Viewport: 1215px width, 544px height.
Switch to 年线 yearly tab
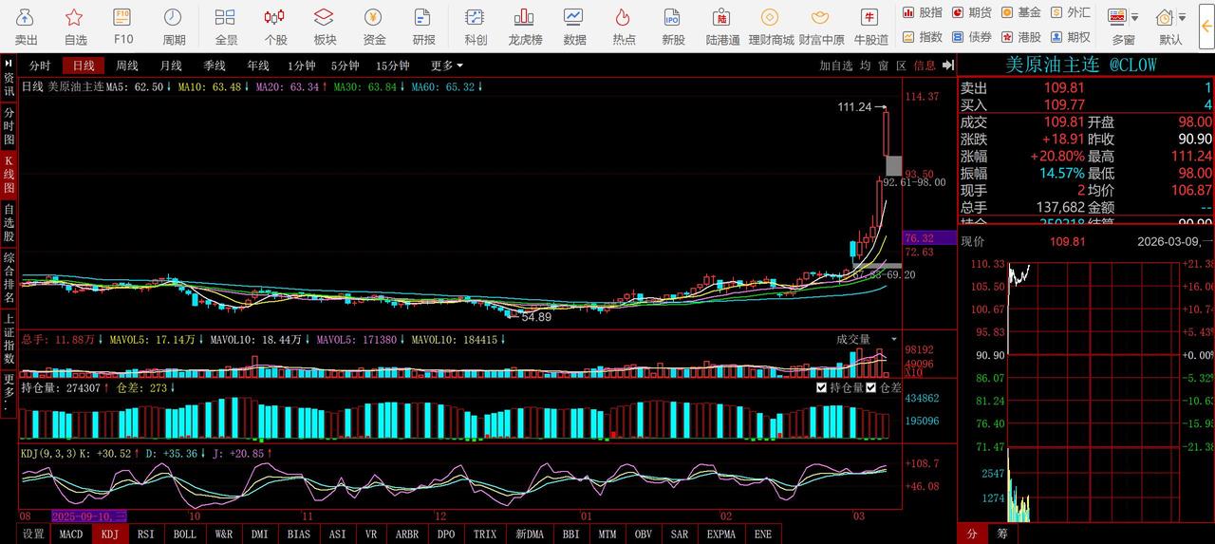click(258, 66)
